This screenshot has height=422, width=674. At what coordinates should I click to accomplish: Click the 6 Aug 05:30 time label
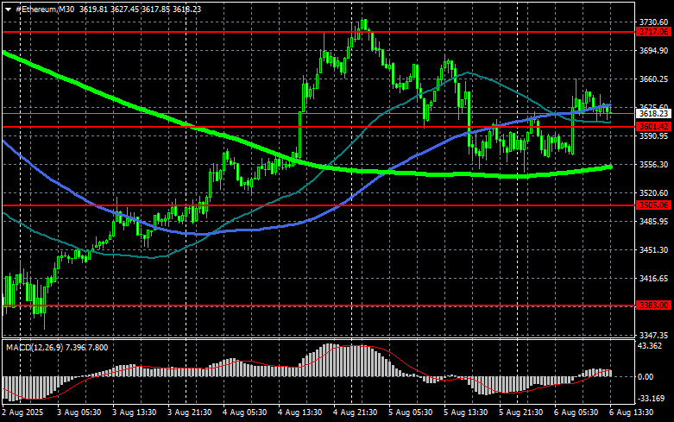576,413
